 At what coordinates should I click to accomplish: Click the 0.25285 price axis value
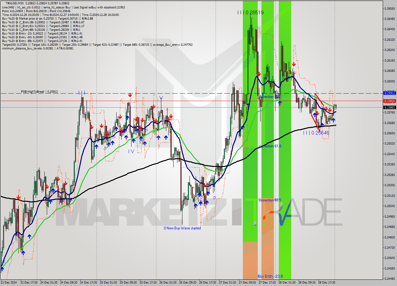pyautogui.click(x=390, y=175)
